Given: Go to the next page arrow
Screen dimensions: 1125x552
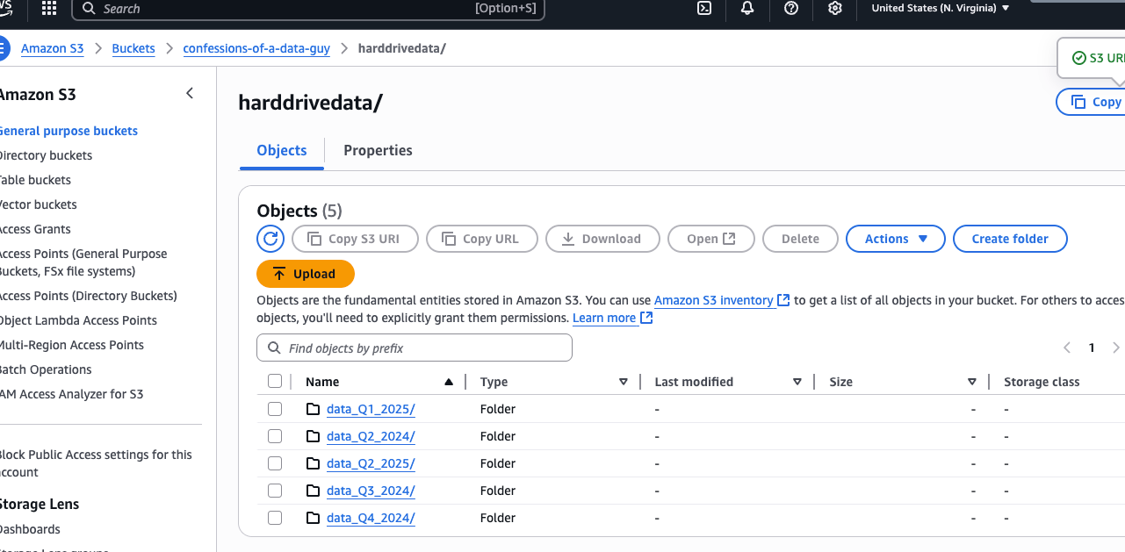Looking at the screenshot, I should click(x=1116, y=348).
